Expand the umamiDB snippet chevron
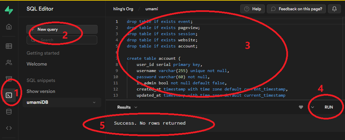Screen dimensions: 345x140 coord(94,102)
